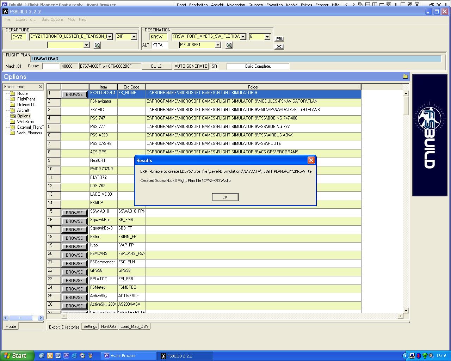This screenshot has height=361, width=451.
Task: Open the departure airport dropdown
Action: tap(110, 37)
